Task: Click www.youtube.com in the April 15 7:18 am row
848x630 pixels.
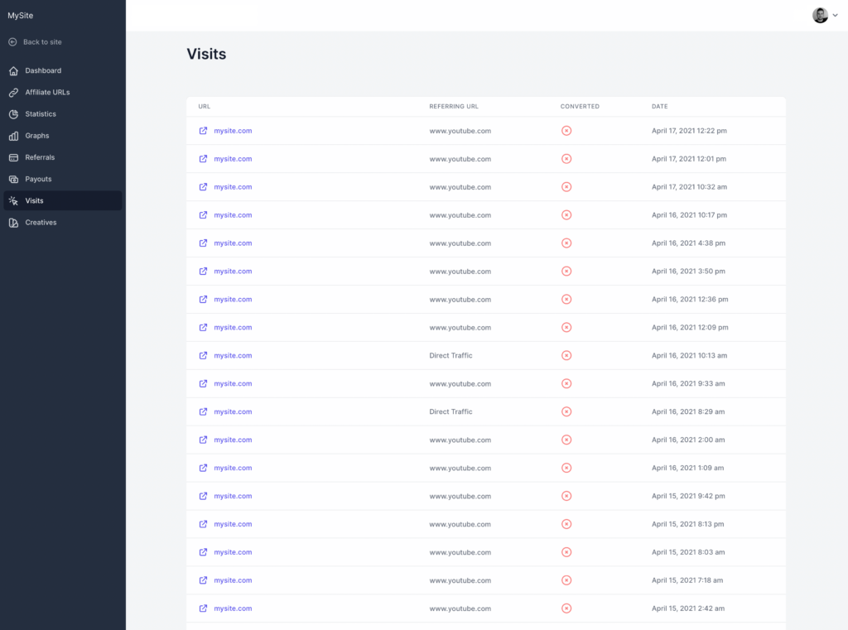Action: pos(460,581)
